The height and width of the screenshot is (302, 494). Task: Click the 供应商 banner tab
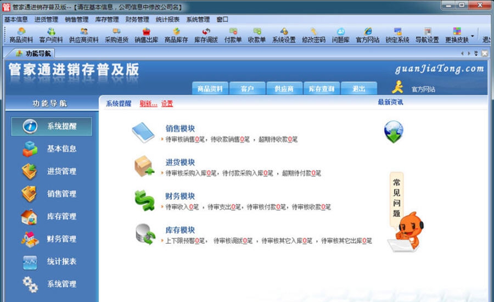pos(284,88)
